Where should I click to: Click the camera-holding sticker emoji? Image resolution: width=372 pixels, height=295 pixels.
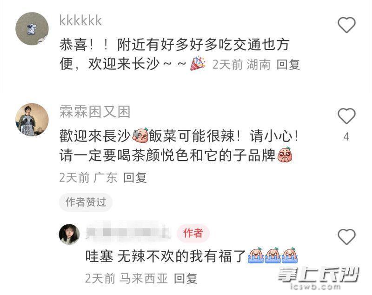pos(140,136)
